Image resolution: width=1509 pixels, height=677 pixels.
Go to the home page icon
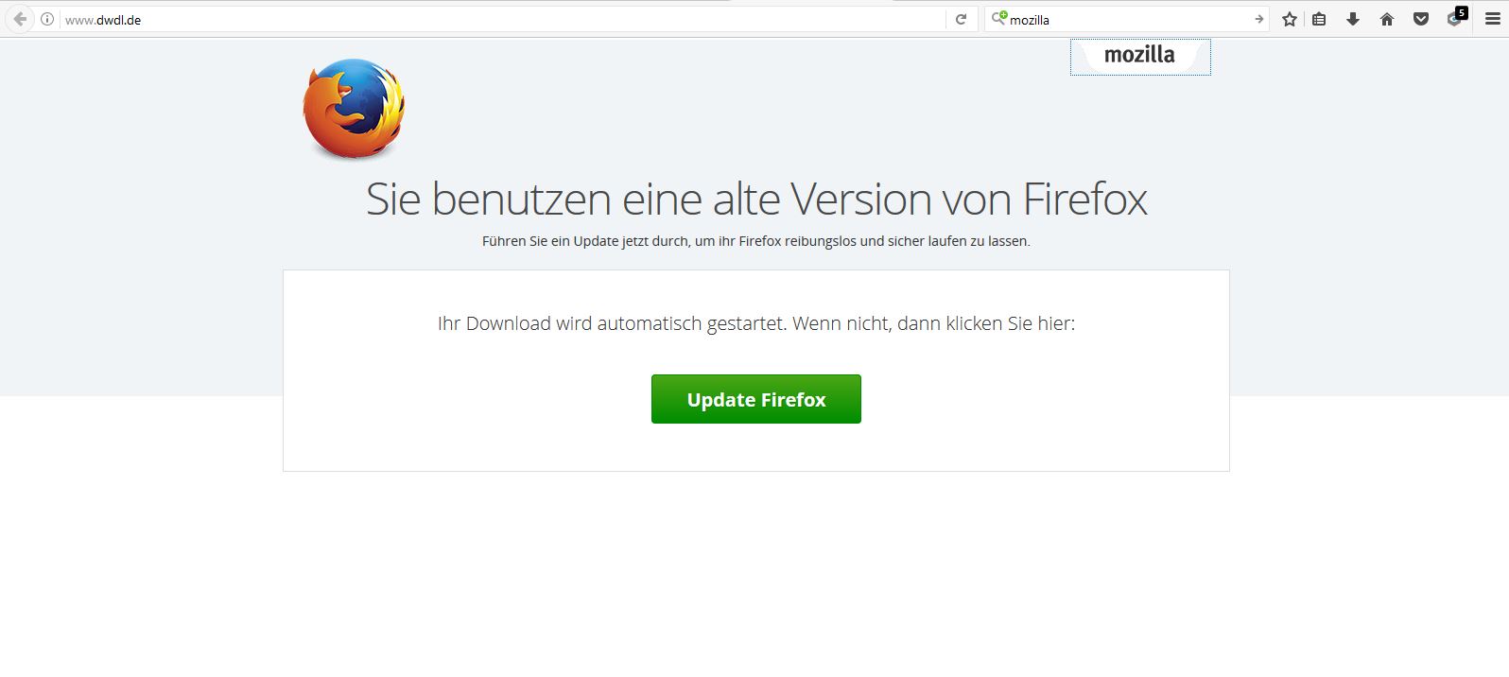click(x=1387, y=19)
